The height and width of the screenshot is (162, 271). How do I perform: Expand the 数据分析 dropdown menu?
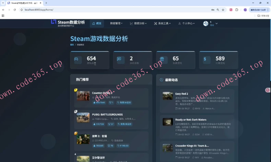[138, 23]
